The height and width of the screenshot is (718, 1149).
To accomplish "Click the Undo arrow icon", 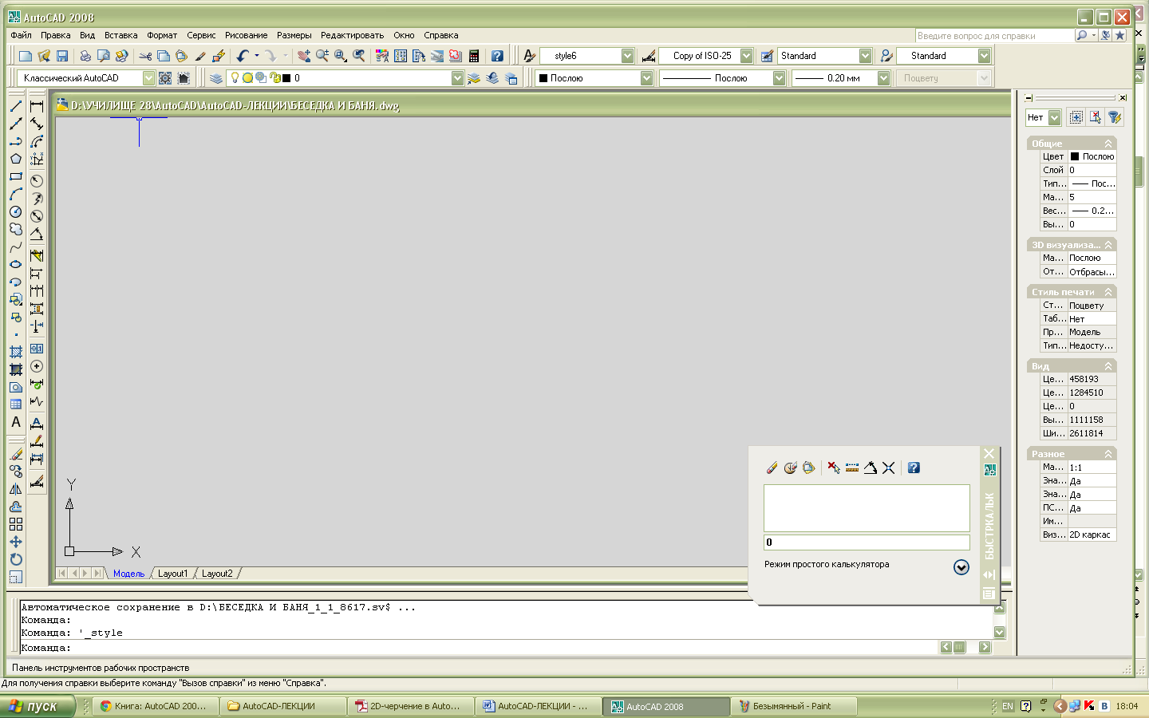I will coord(243,56).
